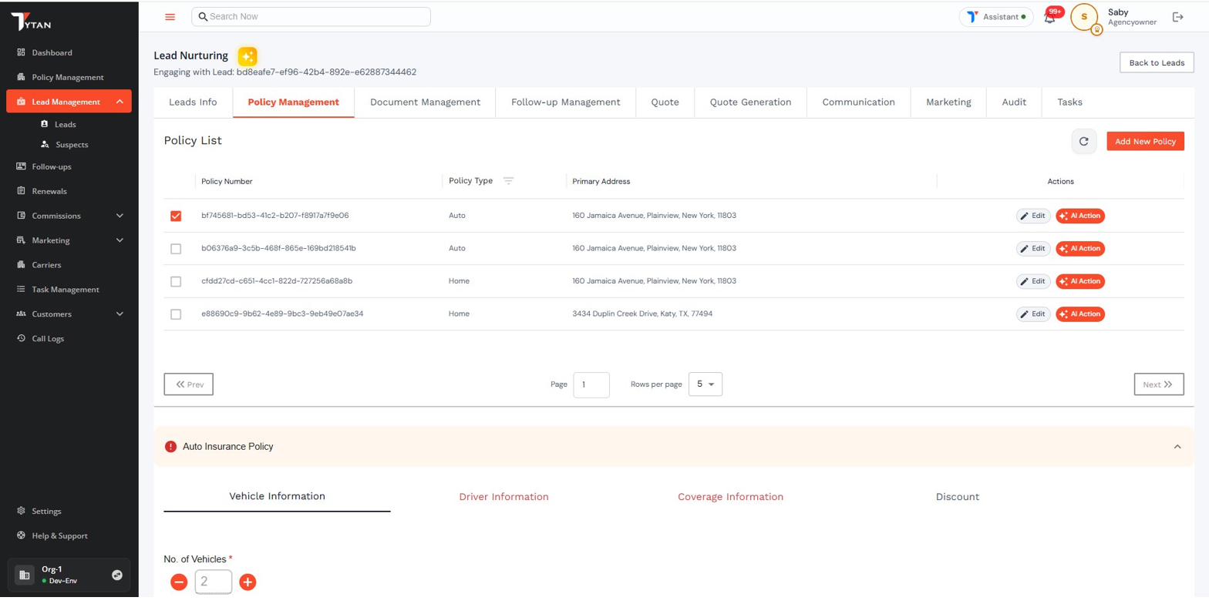This screenshot has width=1209, height=604.
Task: Open the Marketing tab
Action: (x=948, y=102)
